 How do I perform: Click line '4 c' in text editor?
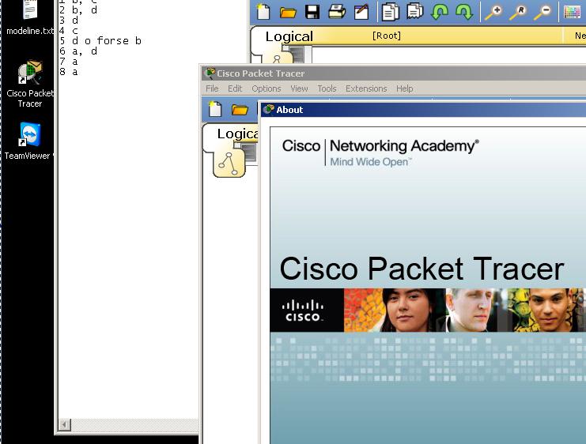click(68, 31)
